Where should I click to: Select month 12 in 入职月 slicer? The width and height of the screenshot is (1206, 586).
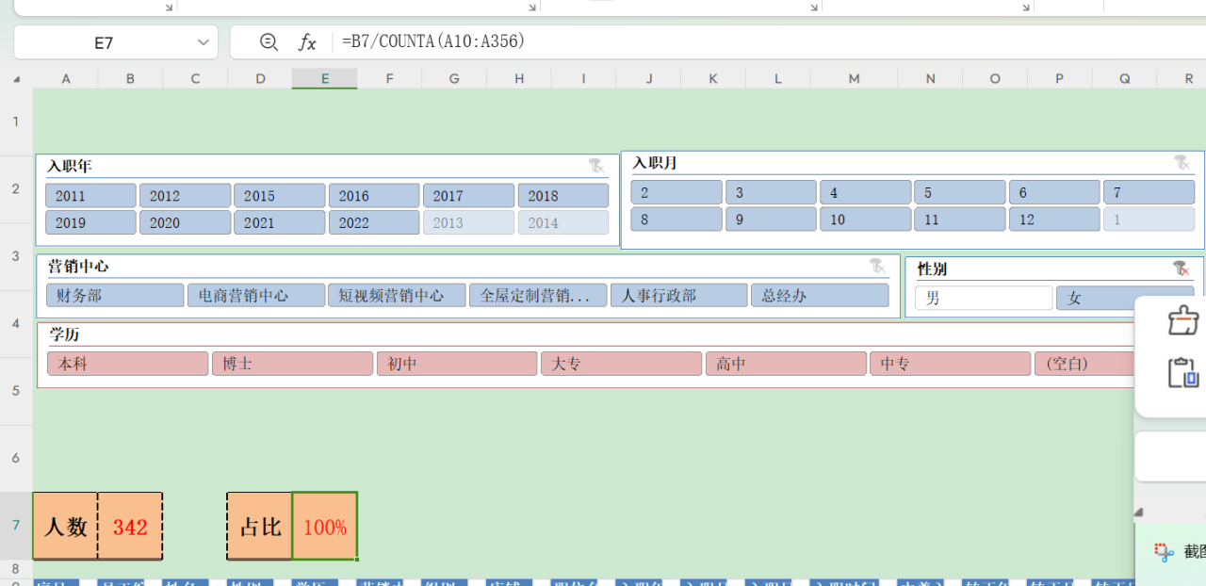coord(1054,220)
